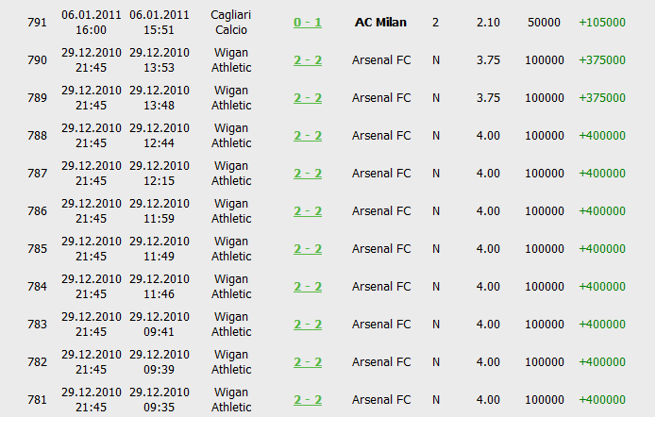This screenshot has width=656, height=434.
Task: Click the bold AC Milan team name
Action: (380, 23)
